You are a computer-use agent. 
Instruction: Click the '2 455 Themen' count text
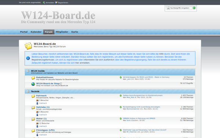coord(187,95)
